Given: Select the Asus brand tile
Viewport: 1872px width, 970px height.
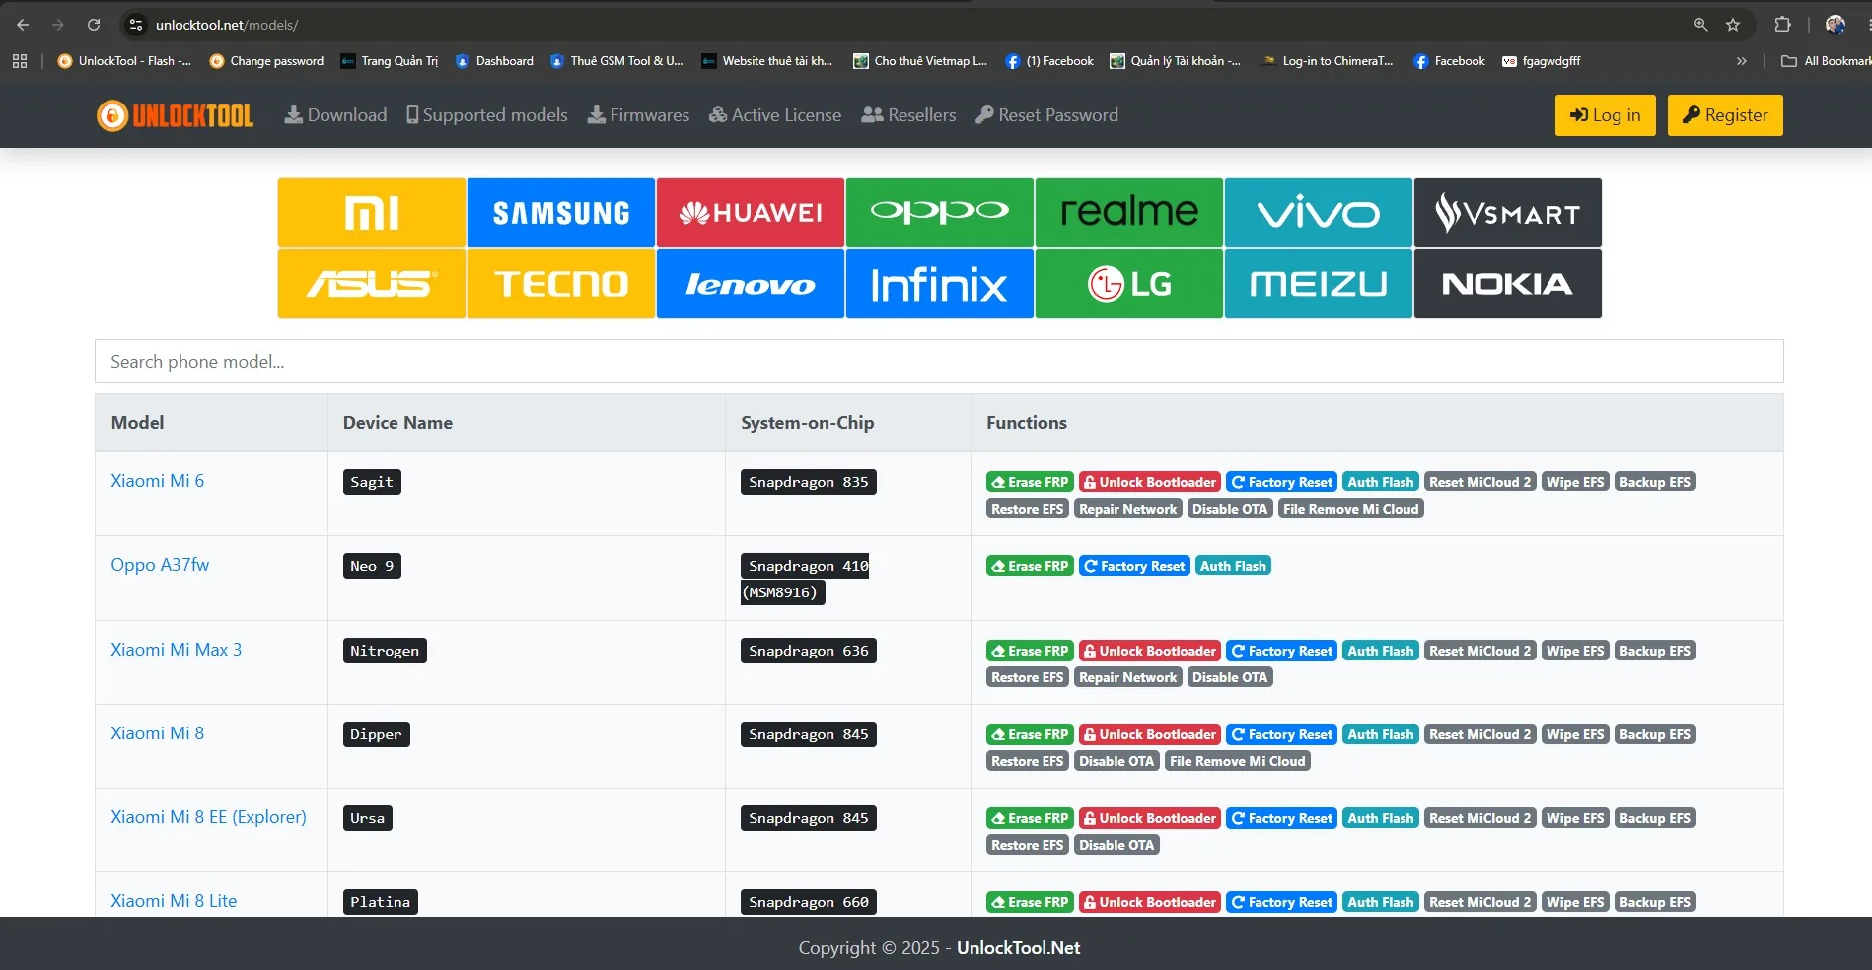Looking at the screenshot, I should (372, 284).
